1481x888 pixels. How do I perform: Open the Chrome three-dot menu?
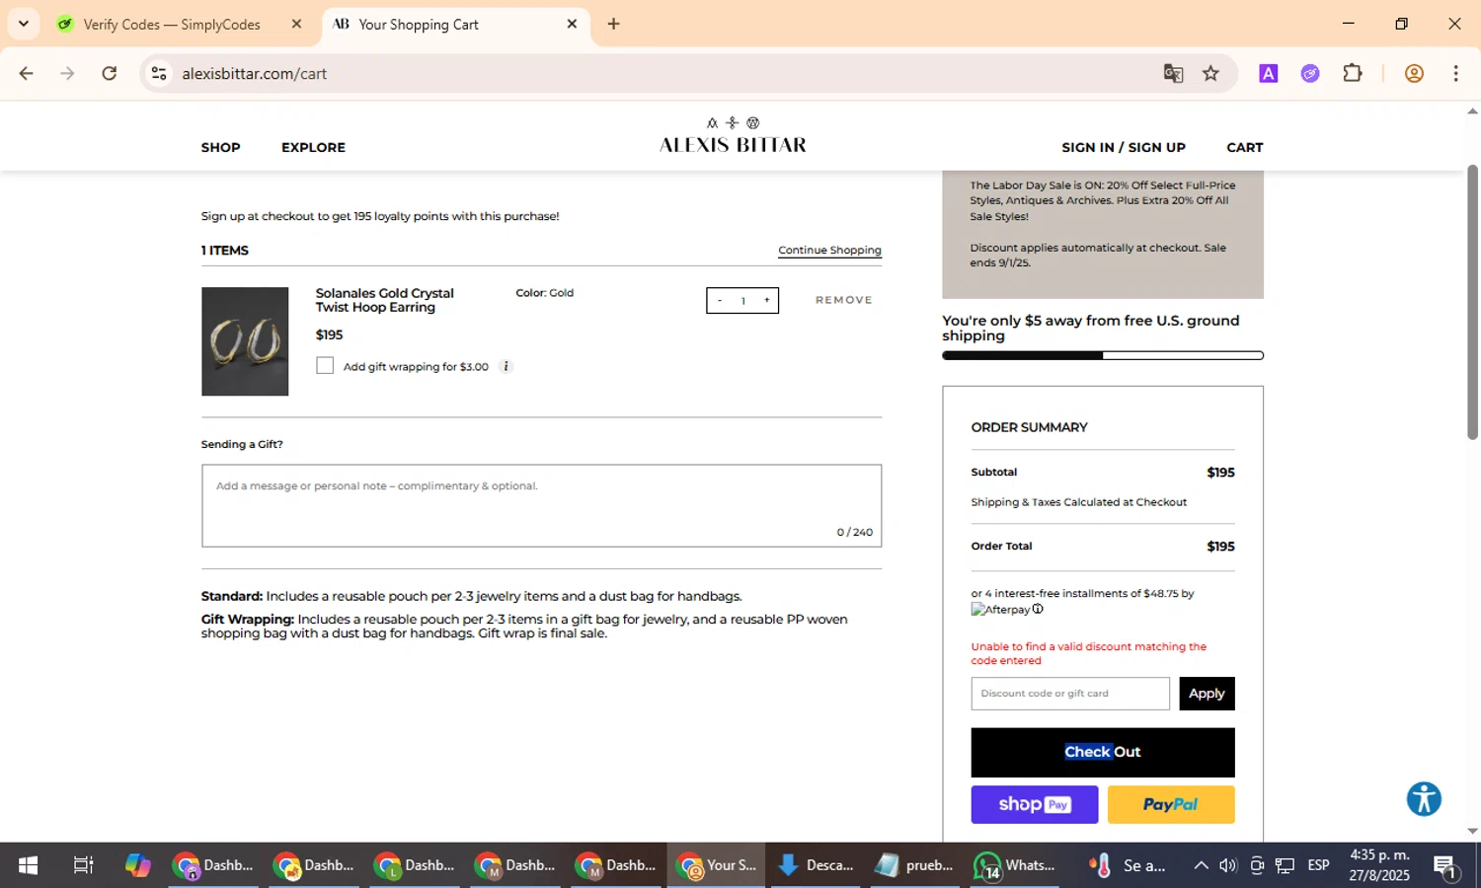click(x=1455, y=73)
